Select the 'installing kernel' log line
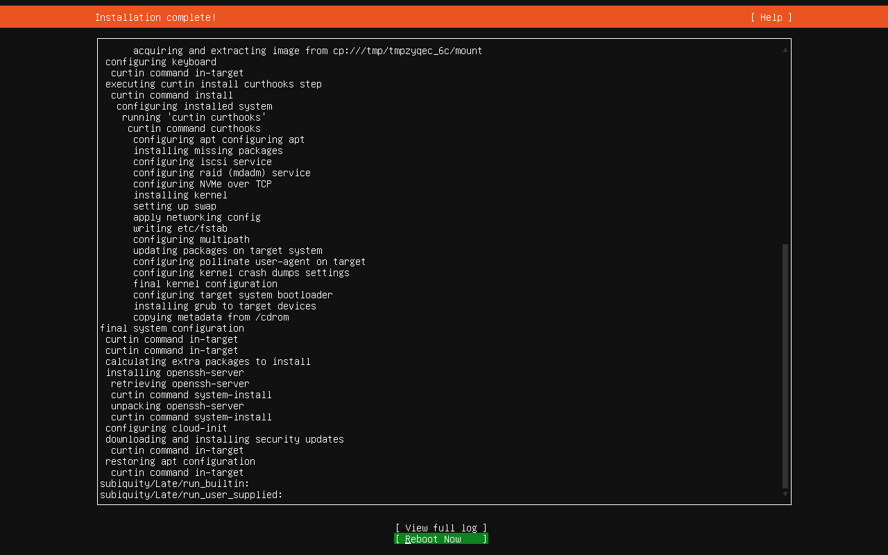Screen dimensions: 888x555 (x=180, y=195)
